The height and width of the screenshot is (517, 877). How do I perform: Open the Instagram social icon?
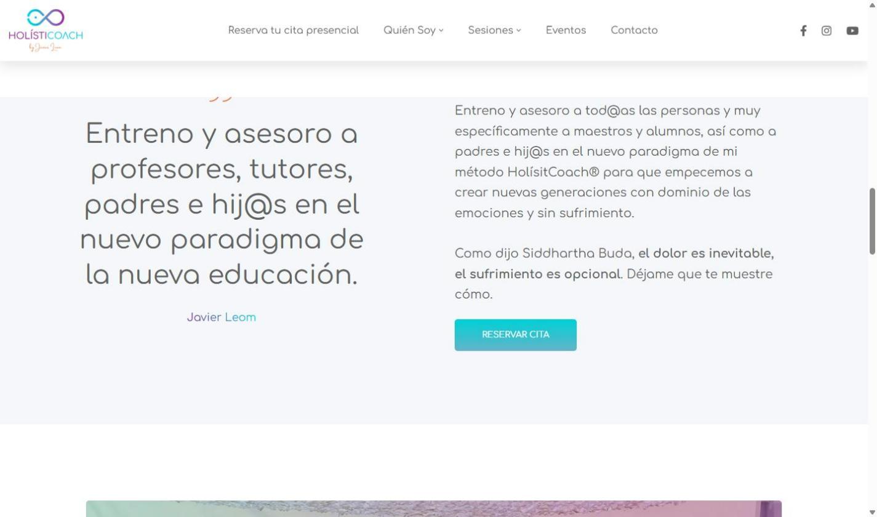point(827,31)
